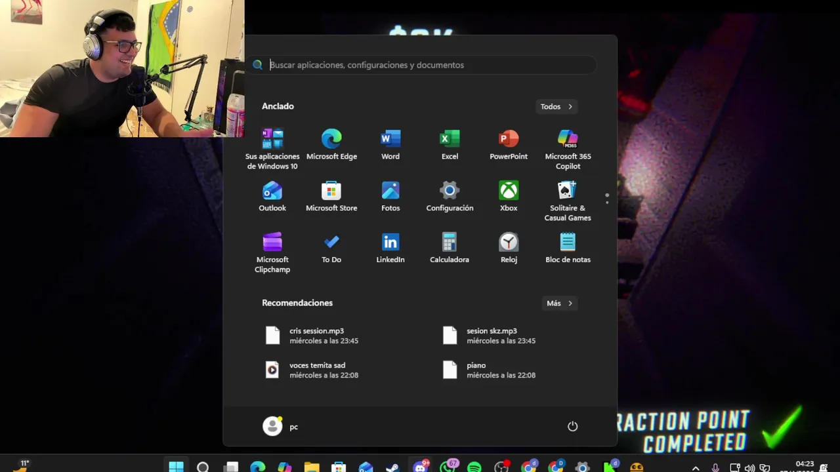The width and height of the screenshot is (840, 472).
Task: Launch Microsoft Edge from pinned apps
Action: click(x=331, y=145)
